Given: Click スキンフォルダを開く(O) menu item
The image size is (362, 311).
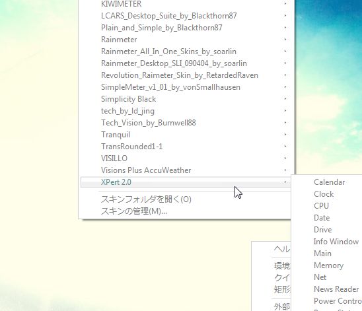Looking at the screenshot, I should coord(186,199).
